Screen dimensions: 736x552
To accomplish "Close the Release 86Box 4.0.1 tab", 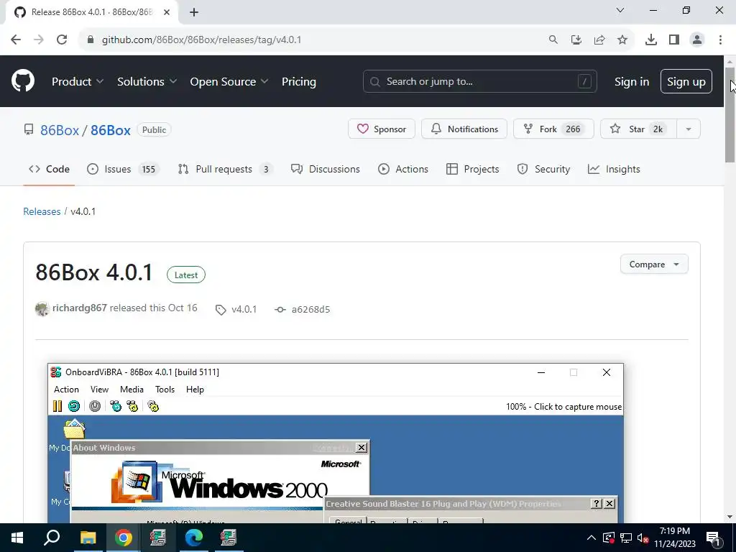I will click(x=167, y=12).
